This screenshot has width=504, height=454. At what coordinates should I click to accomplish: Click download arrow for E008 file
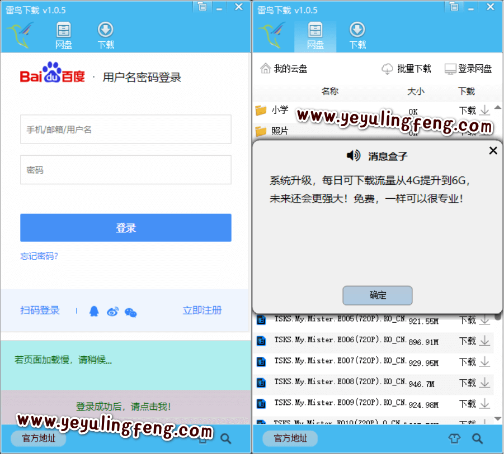coord(484,383)
